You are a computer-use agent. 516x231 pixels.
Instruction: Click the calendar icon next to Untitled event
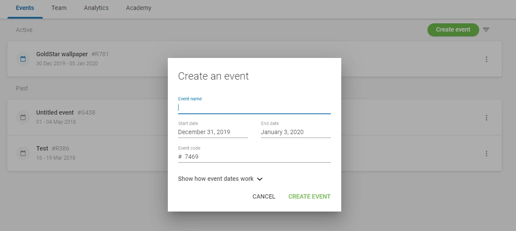click(x=23, y=118)
